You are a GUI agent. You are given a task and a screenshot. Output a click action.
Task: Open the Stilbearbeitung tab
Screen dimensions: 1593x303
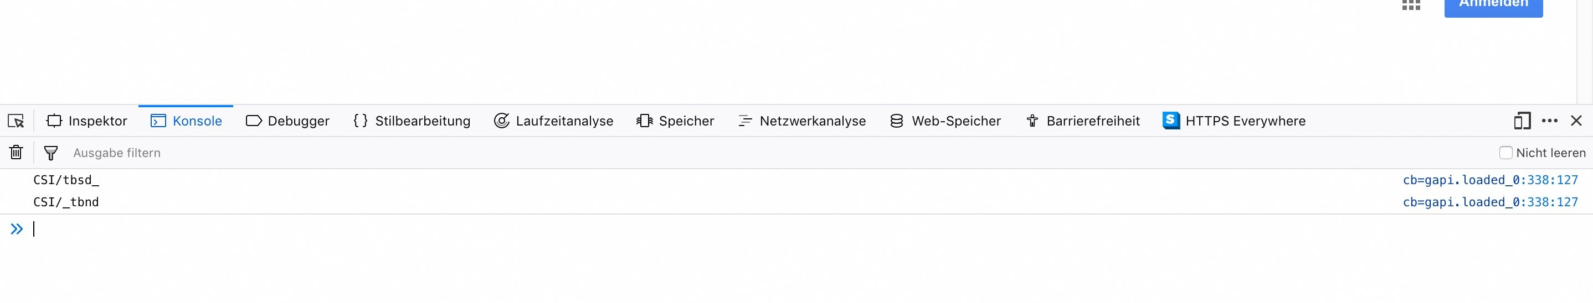(x=412, y=121)
